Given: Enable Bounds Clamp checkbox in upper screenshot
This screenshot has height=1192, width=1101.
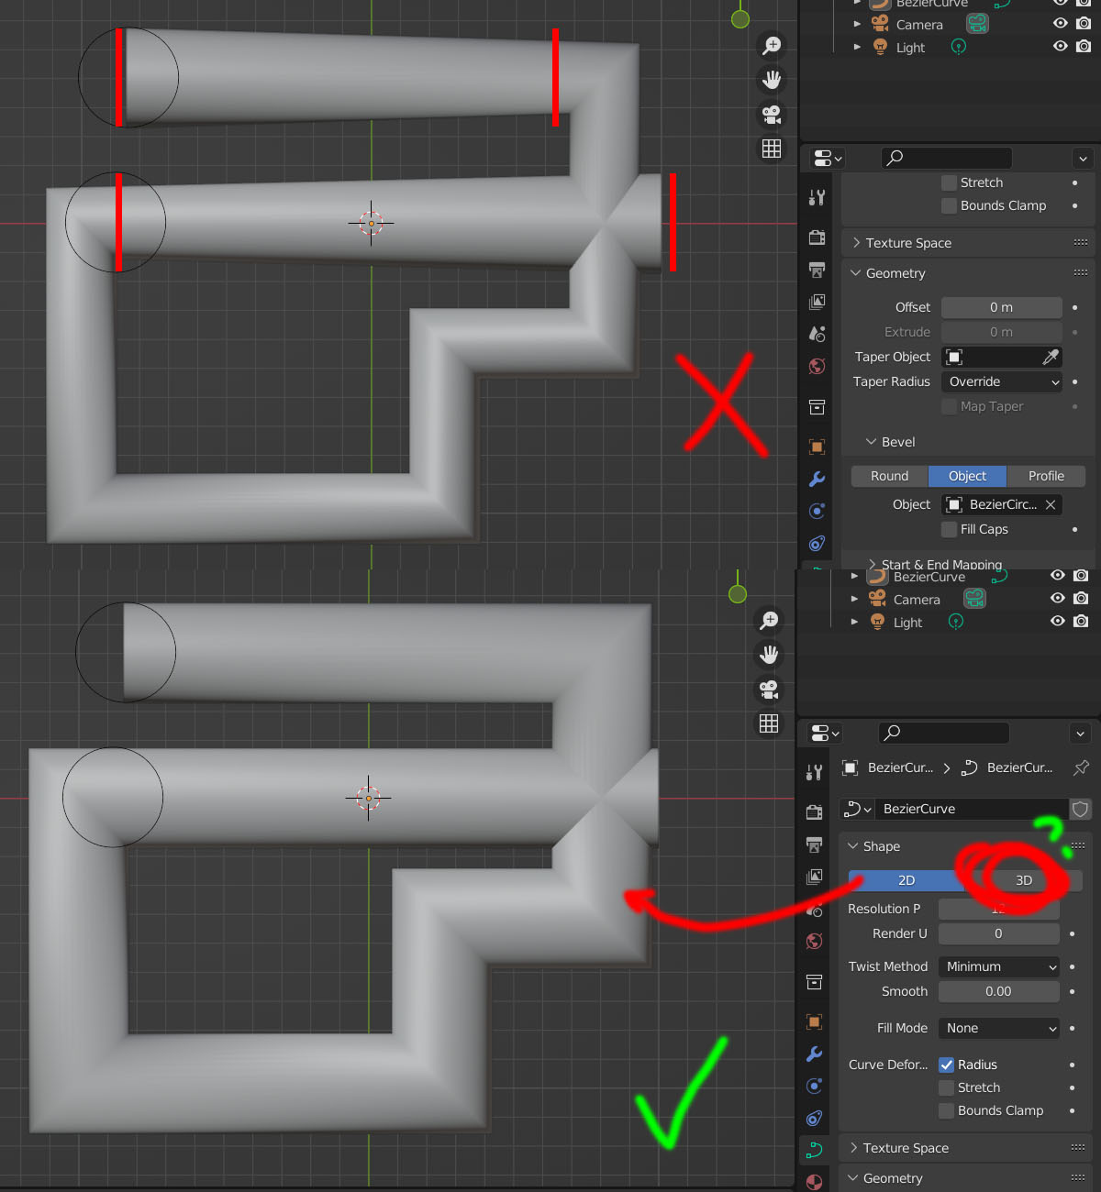Looking at the screenshot, I should [x=950, y=205].
